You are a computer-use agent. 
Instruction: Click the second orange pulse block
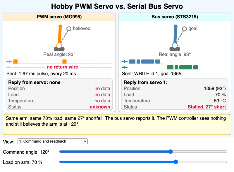click(64, 62)
